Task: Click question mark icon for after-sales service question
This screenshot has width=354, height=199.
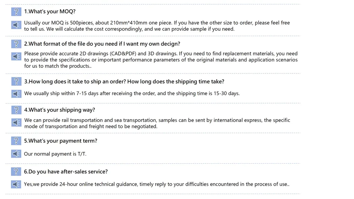Action: pyautogui.click(x=16, y=172)
